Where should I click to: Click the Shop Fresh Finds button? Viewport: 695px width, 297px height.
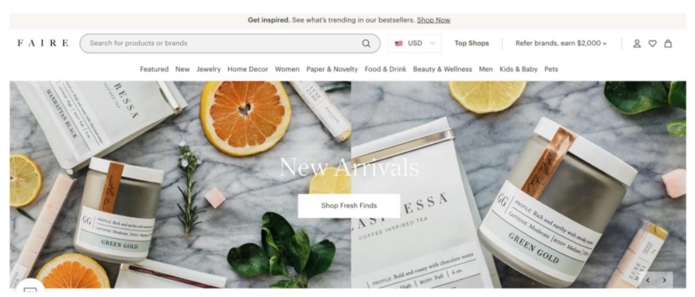point(349,205)
